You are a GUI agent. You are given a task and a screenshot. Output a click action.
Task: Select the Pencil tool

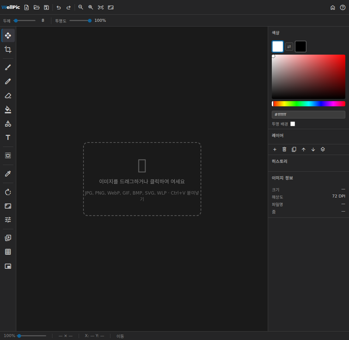click(x=8, y=82)
